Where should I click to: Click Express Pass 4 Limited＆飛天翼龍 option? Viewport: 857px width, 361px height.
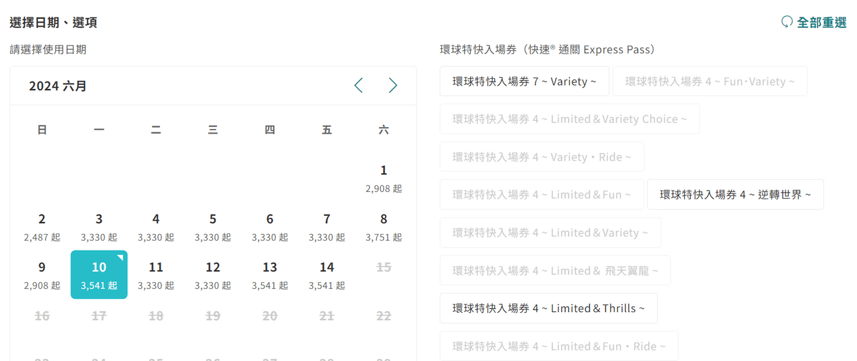coord(555,271)
